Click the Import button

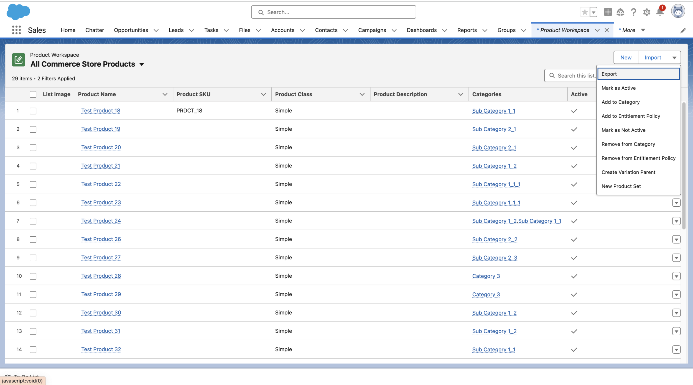(653, 57)
